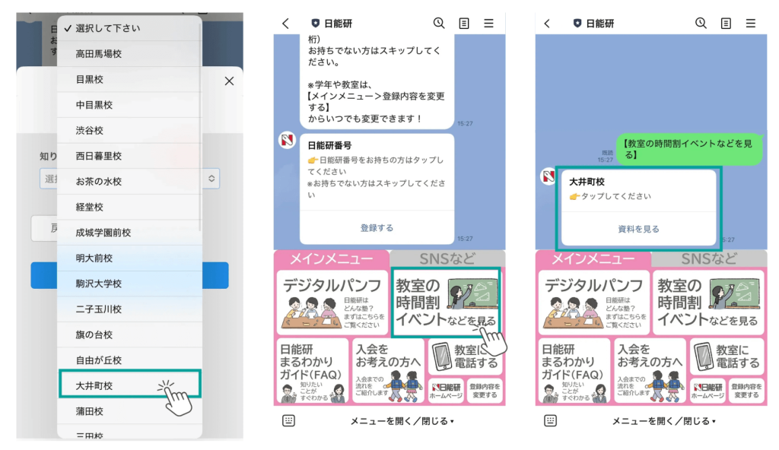
Task: Open the search icon in the 日能研 chat header
Action: pos(439,23)
